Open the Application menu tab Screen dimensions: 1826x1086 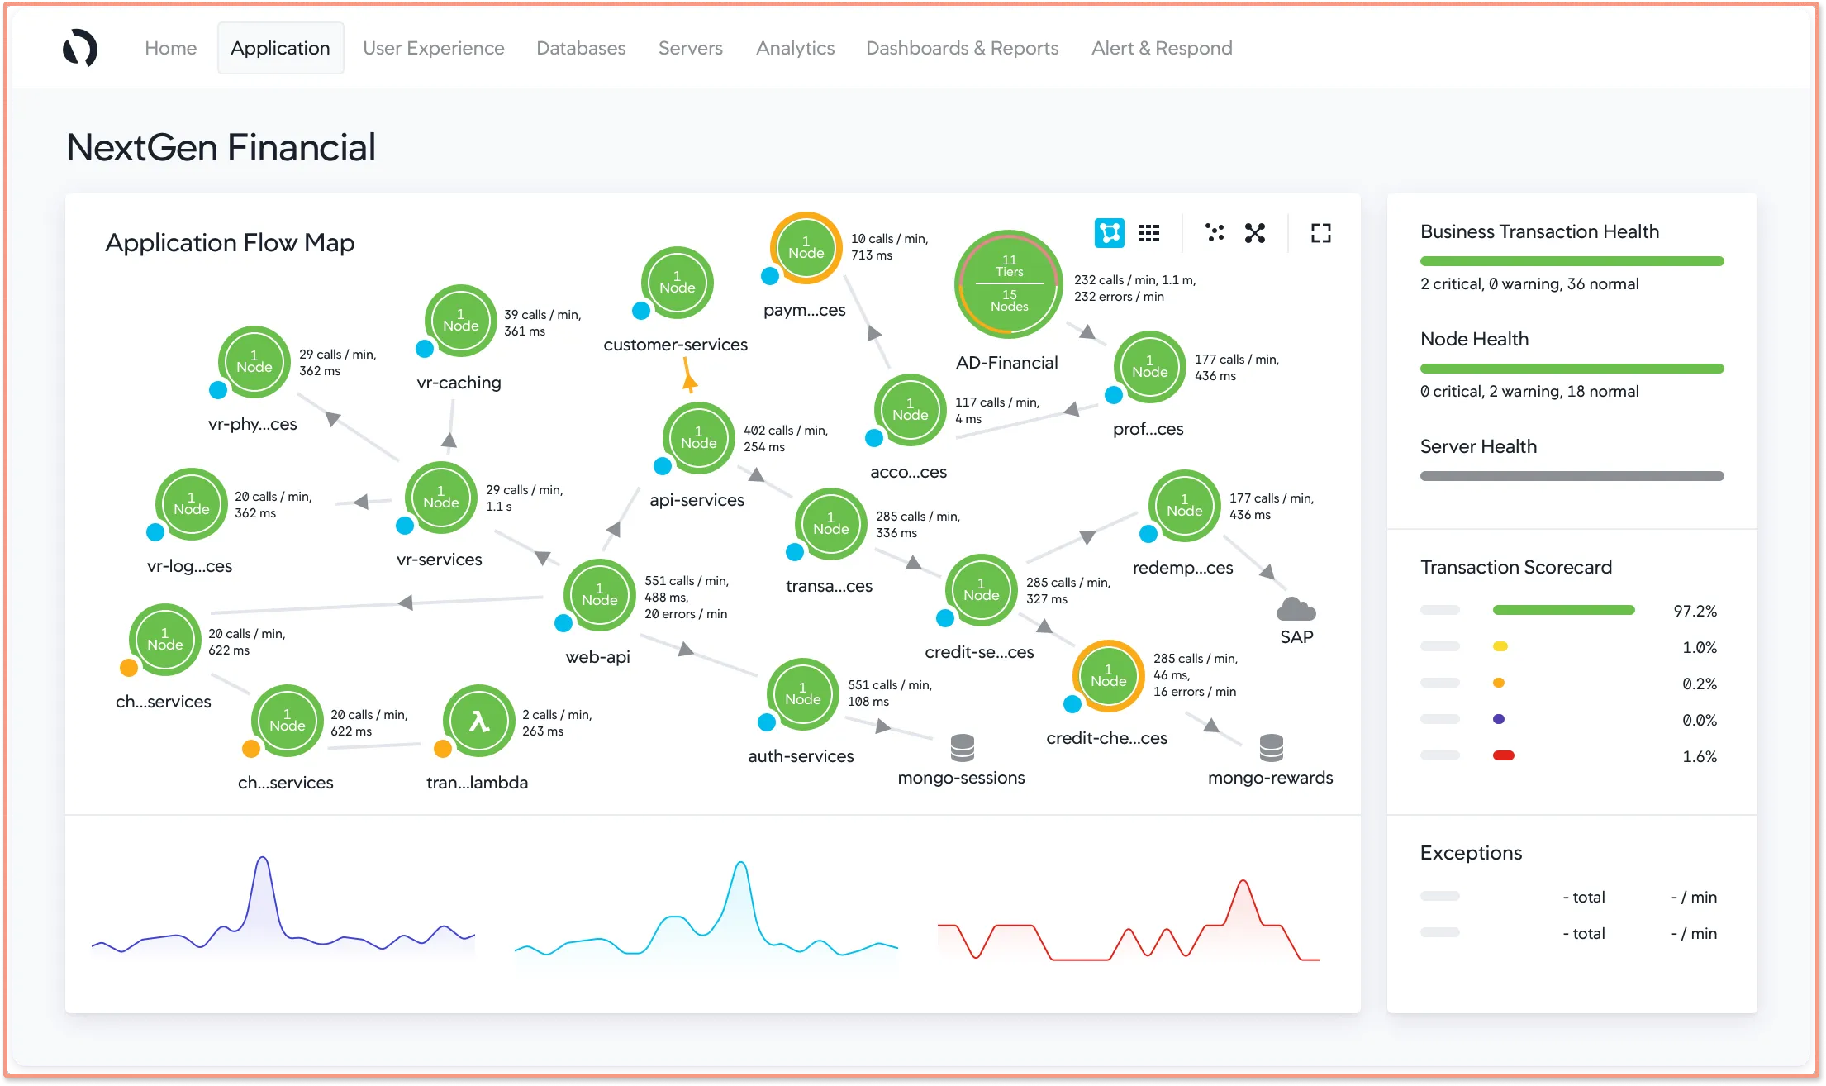[280, 48]
